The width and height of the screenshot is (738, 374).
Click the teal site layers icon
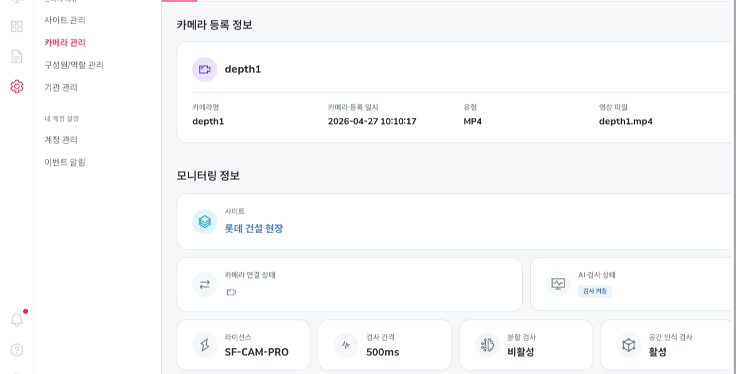[x=205, y=222]
